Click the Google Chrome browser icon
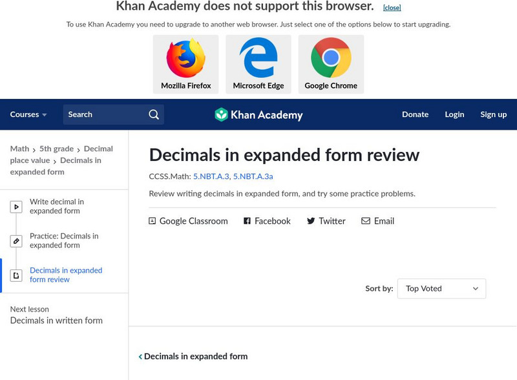Screen dimensions: 517x380 click(331, 58)
